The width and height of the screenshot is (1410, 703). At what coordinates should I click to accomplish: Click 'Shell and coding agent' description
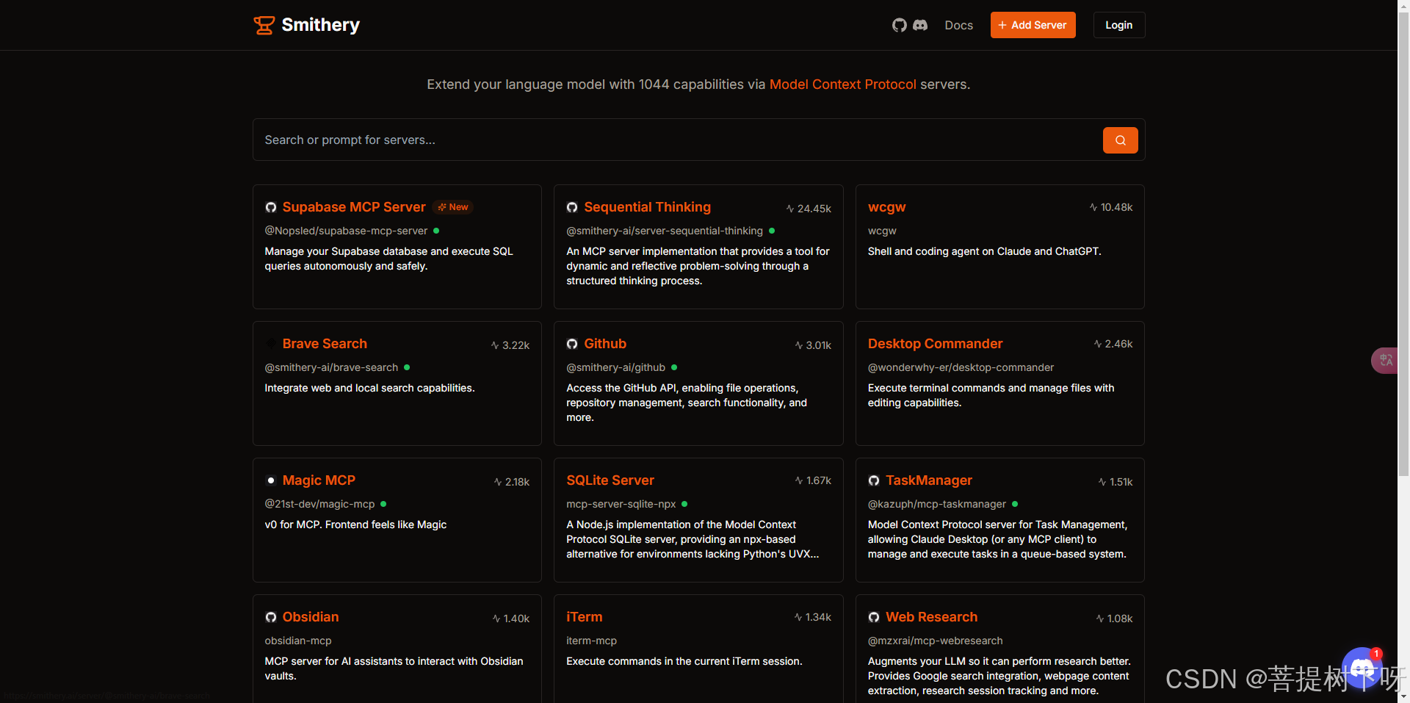pyautogui.click(x=984, y=251)
